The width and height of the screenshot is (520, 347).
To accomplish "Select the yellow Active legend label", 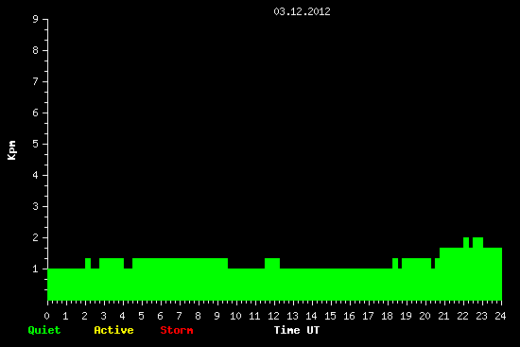I will 113,330.
